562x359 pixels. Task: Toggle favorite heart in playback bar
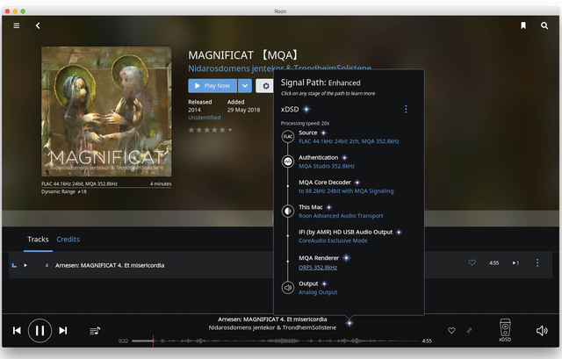pos(451,331)
